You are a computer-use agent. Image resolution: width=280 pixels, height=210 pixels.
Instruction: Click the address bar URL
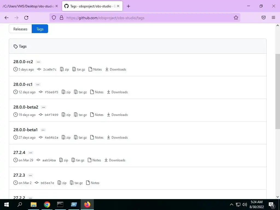(x=105, y=18)
